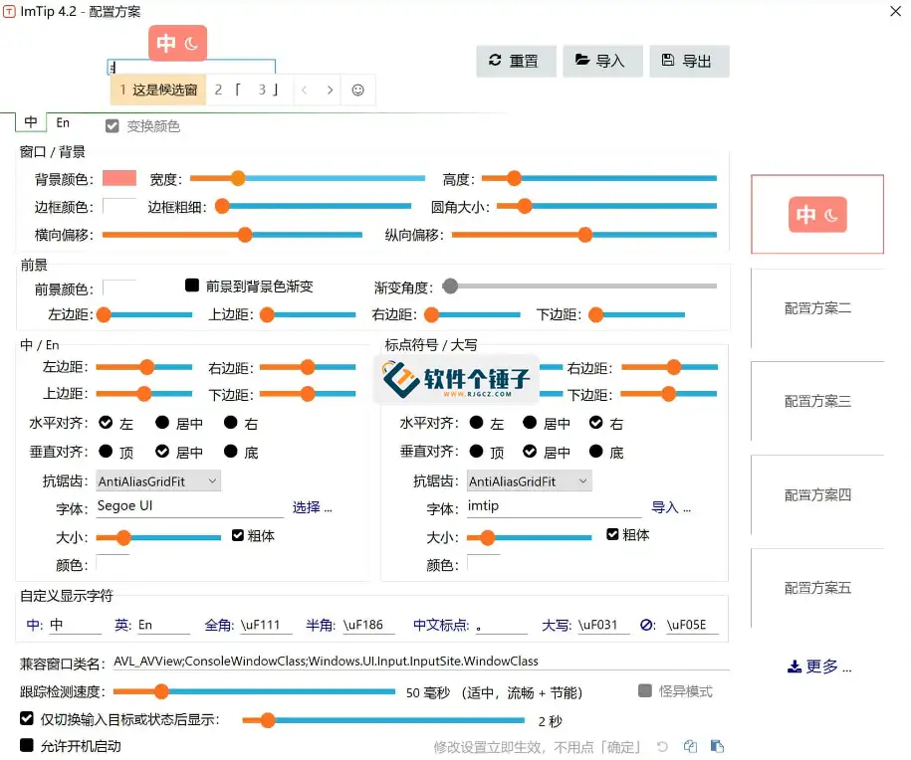Screen dimensions: 911x760
Task: Click the 大写 field with \uF031
Action: tap(603, 625)
